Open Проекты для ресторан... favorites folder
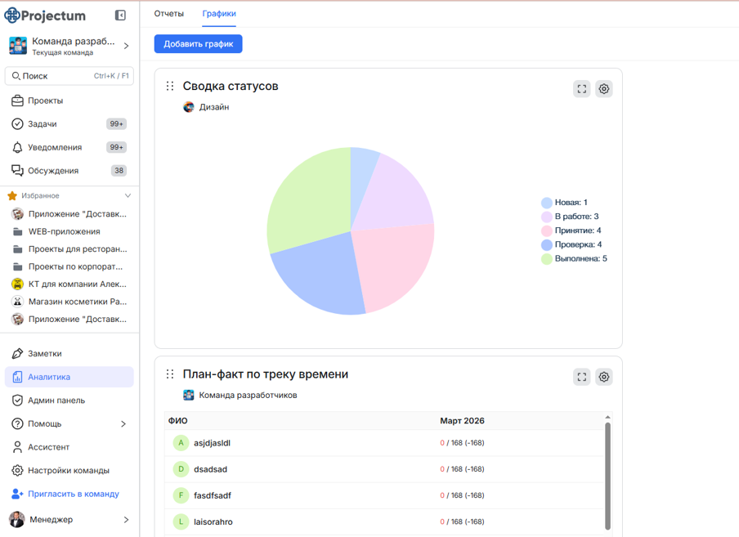Screen dimensions: 739x537 pos(69,248)
